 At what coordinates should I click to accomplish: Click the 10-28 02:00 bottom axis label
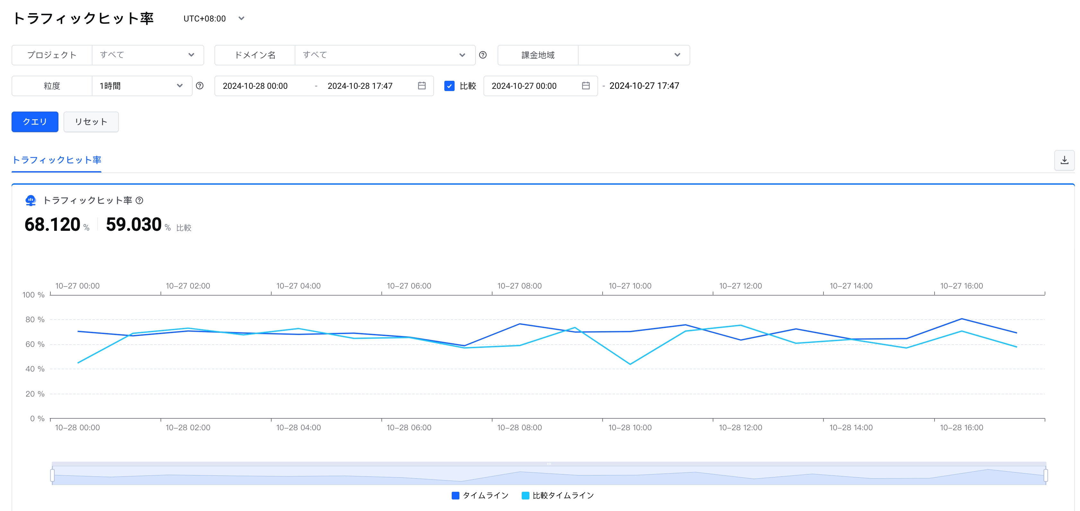click(188, 428)
